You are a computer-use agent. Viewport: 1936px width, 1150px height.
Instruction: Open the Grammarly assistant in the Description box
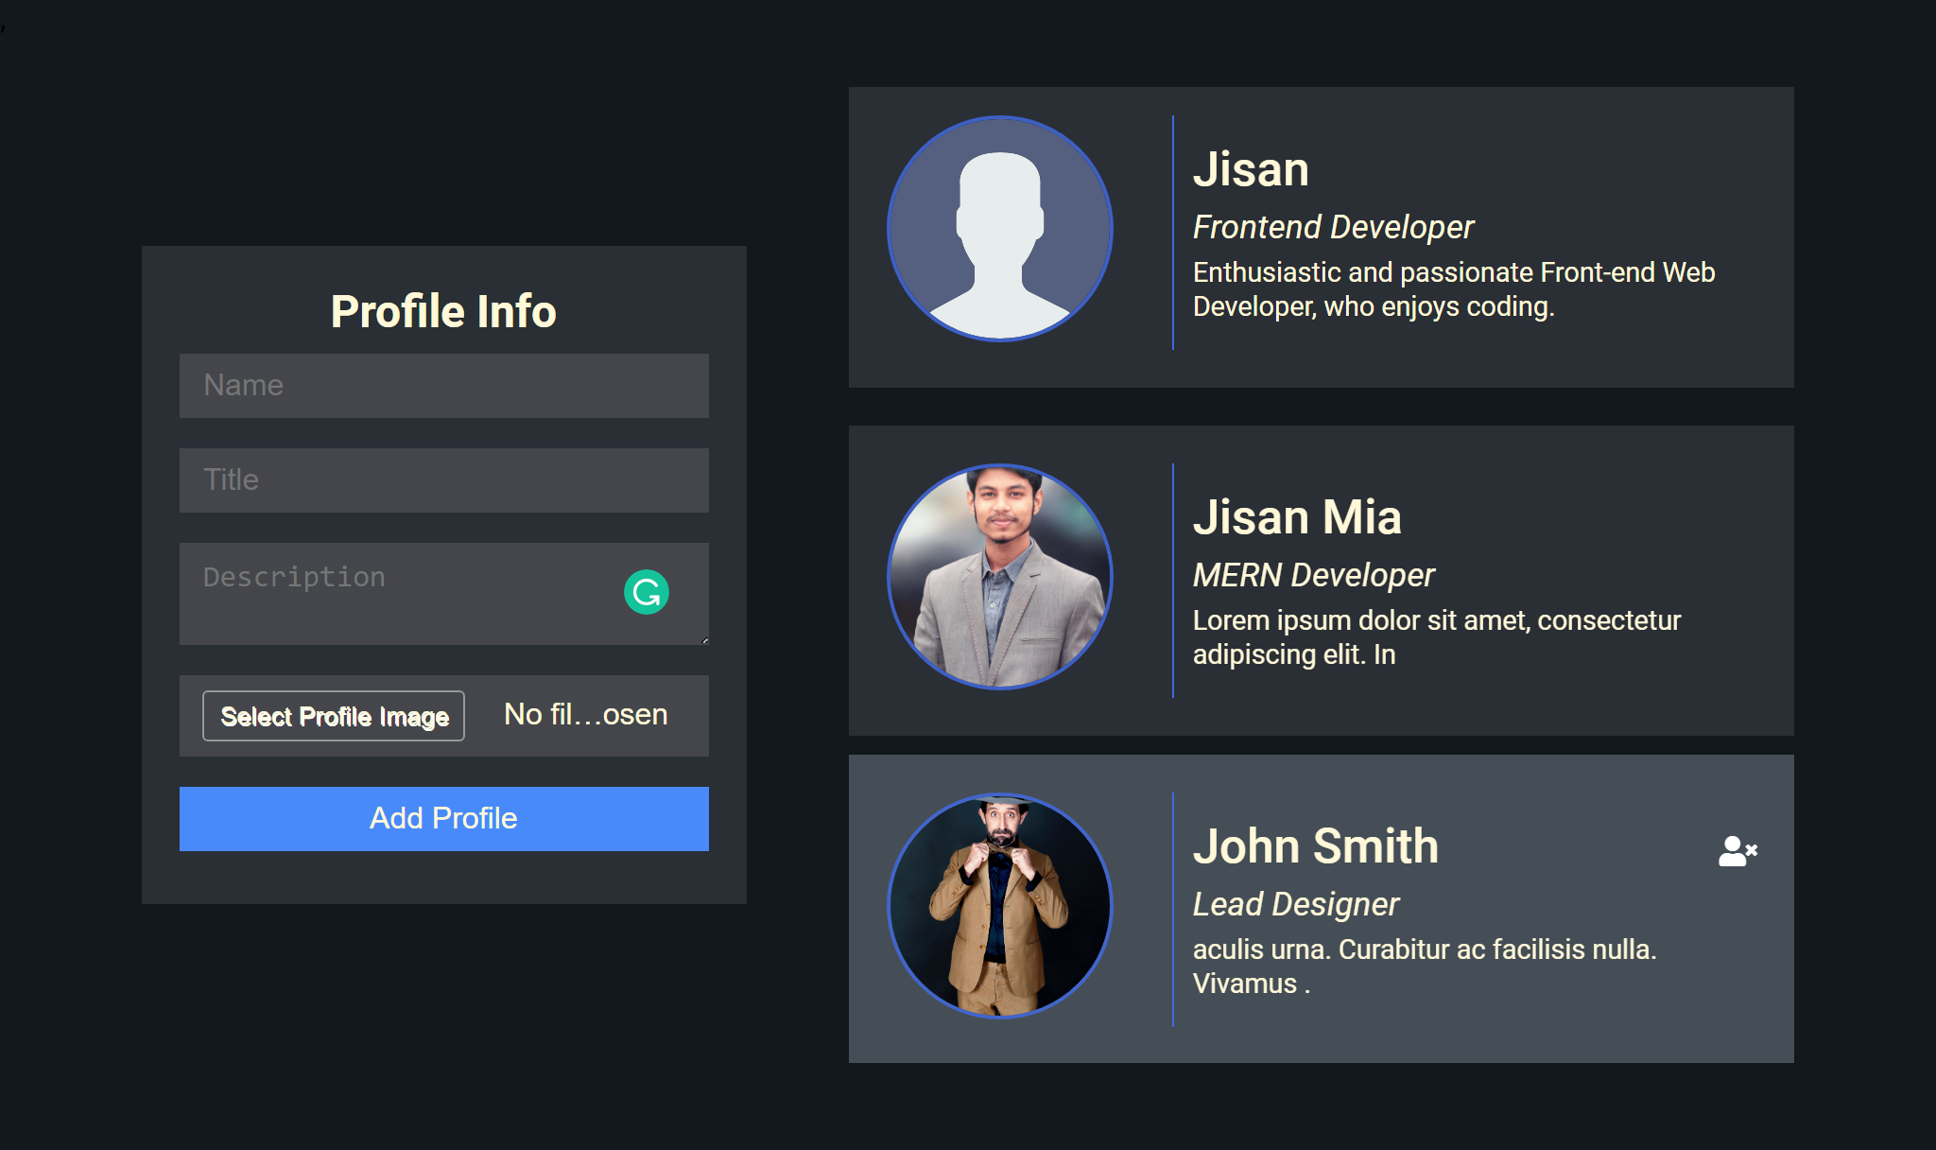point(648,592)
